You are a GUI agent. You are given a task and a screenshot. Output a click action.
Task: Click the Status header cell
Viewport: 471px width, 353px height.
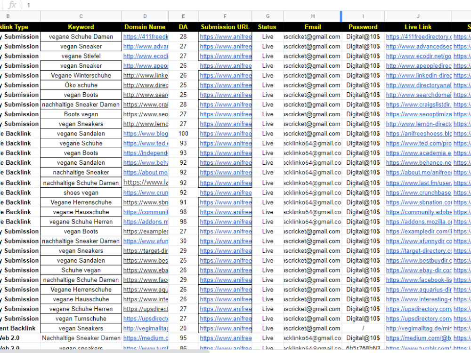(268, 27)
